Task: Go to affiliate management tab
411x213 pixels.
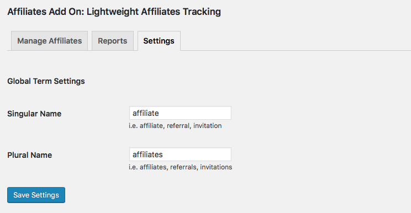Action: tap(49, 41)
